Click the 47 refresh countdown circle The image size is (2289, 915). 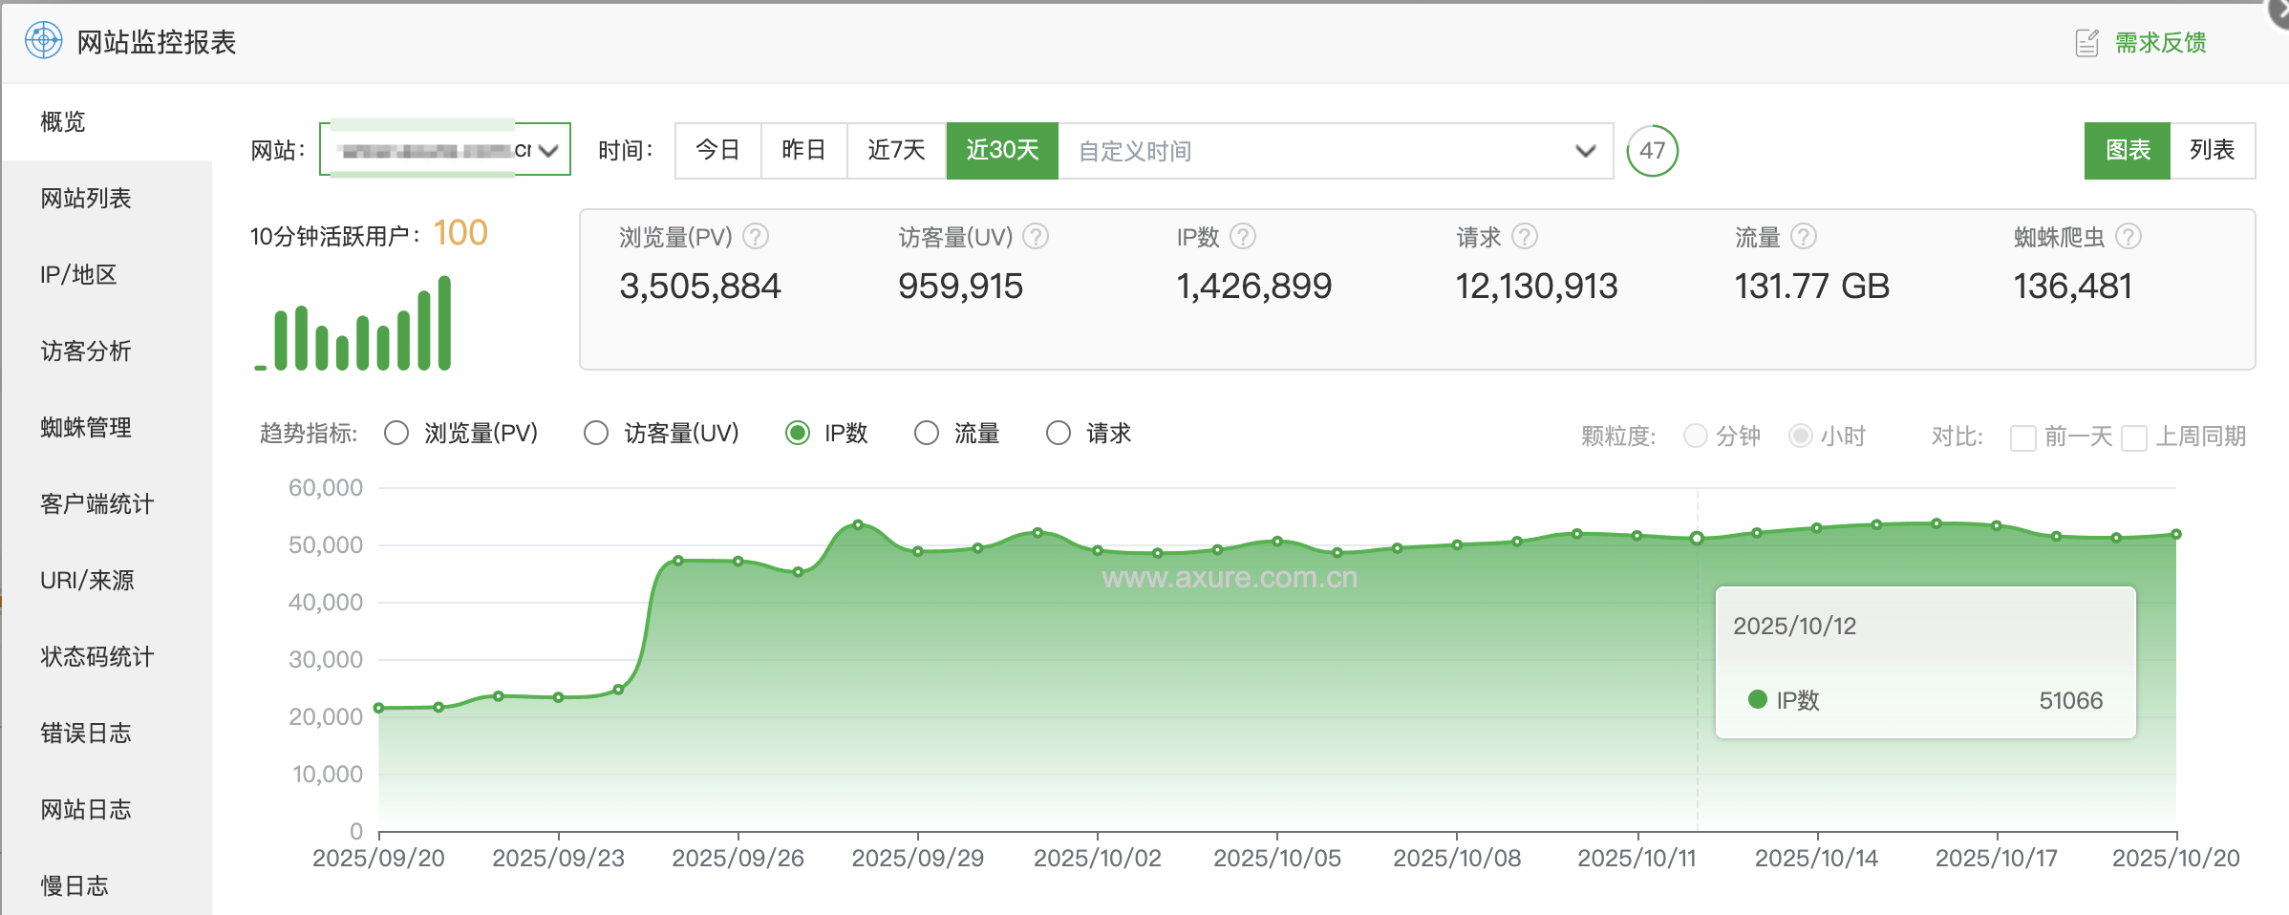pyautogui.click(x=1652, y=151)
